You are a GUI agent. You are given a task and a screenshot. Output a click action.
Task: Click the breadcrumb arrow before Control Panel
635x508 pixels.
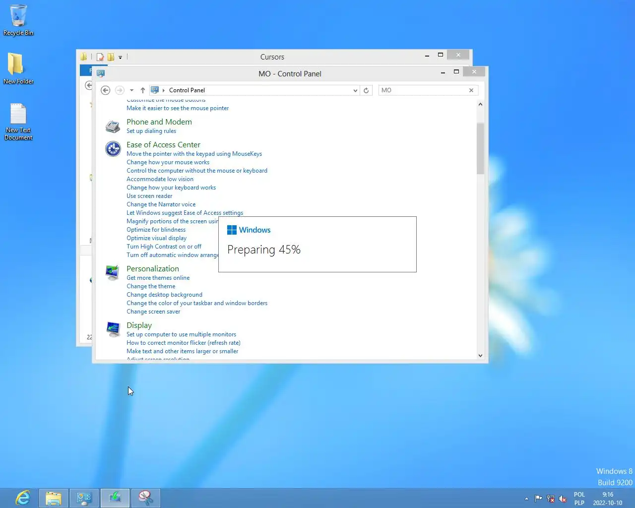[164, 90]
